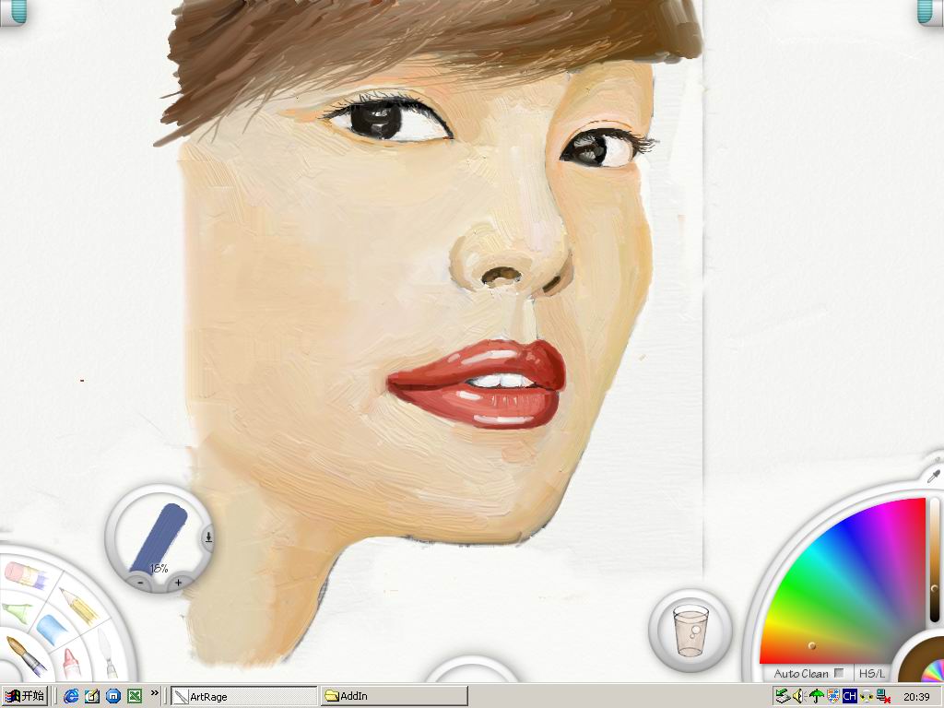Expand hidden quick launch items
Image resolution: width=944 pixels, height=708 pixels.
155,693
